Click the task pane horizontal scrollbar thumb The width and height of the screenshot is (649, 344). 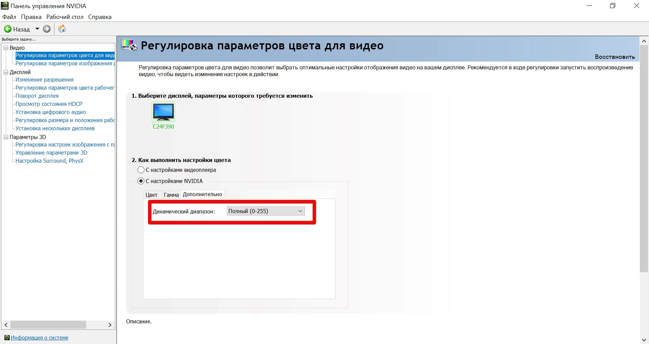click(48, 325)
